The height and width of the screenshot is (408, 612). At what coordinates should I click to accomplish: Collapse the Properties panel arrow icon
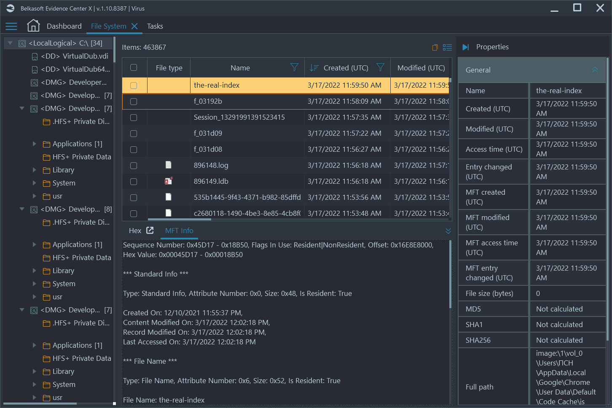pyautogui.click(x=466, y=47)
